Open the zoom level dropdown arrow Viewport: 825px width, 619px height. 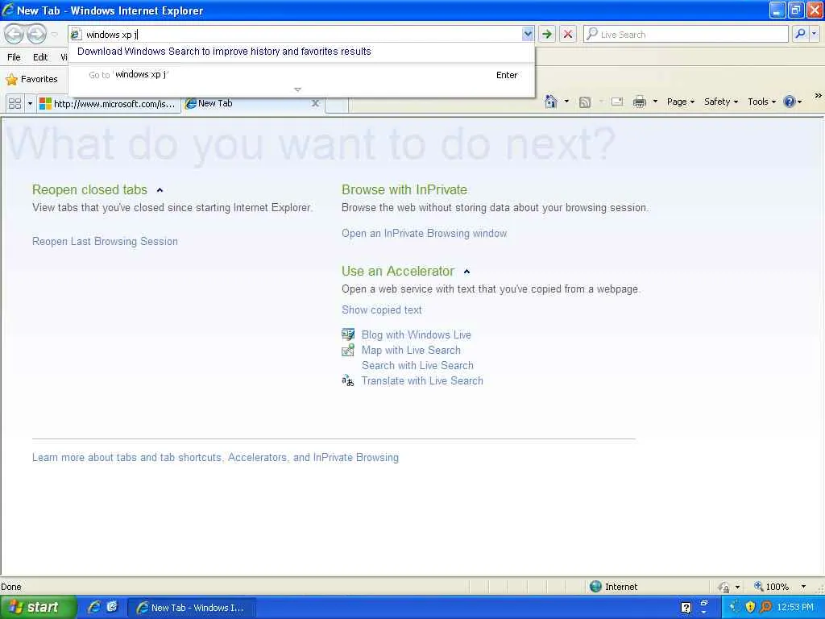coord(803,587)
